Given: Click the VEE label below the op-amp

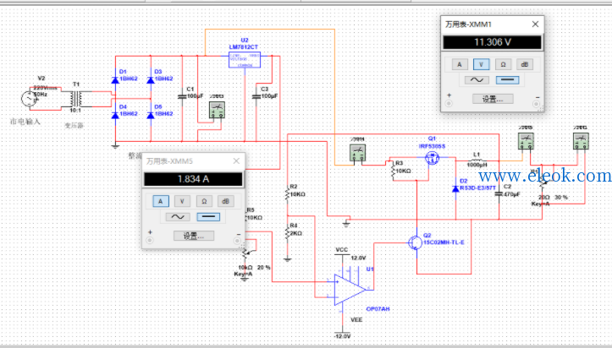Looking at the screenshot, I should (356, 319).
